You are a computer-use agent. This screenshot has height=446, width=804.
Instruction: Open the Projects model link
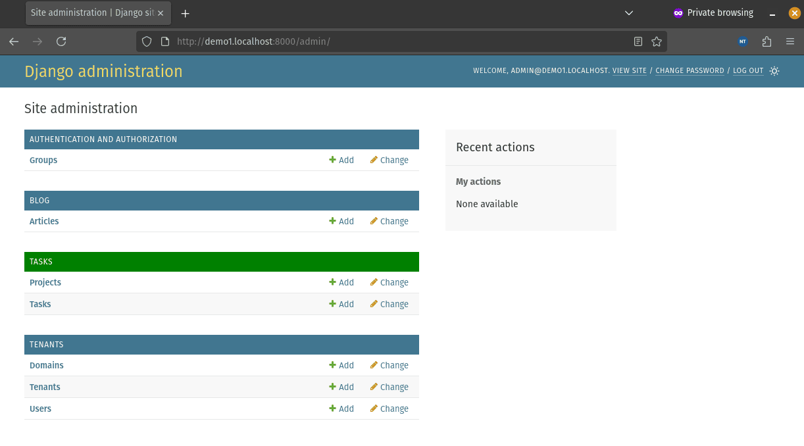pyautogui.click(x=45, y=282)
